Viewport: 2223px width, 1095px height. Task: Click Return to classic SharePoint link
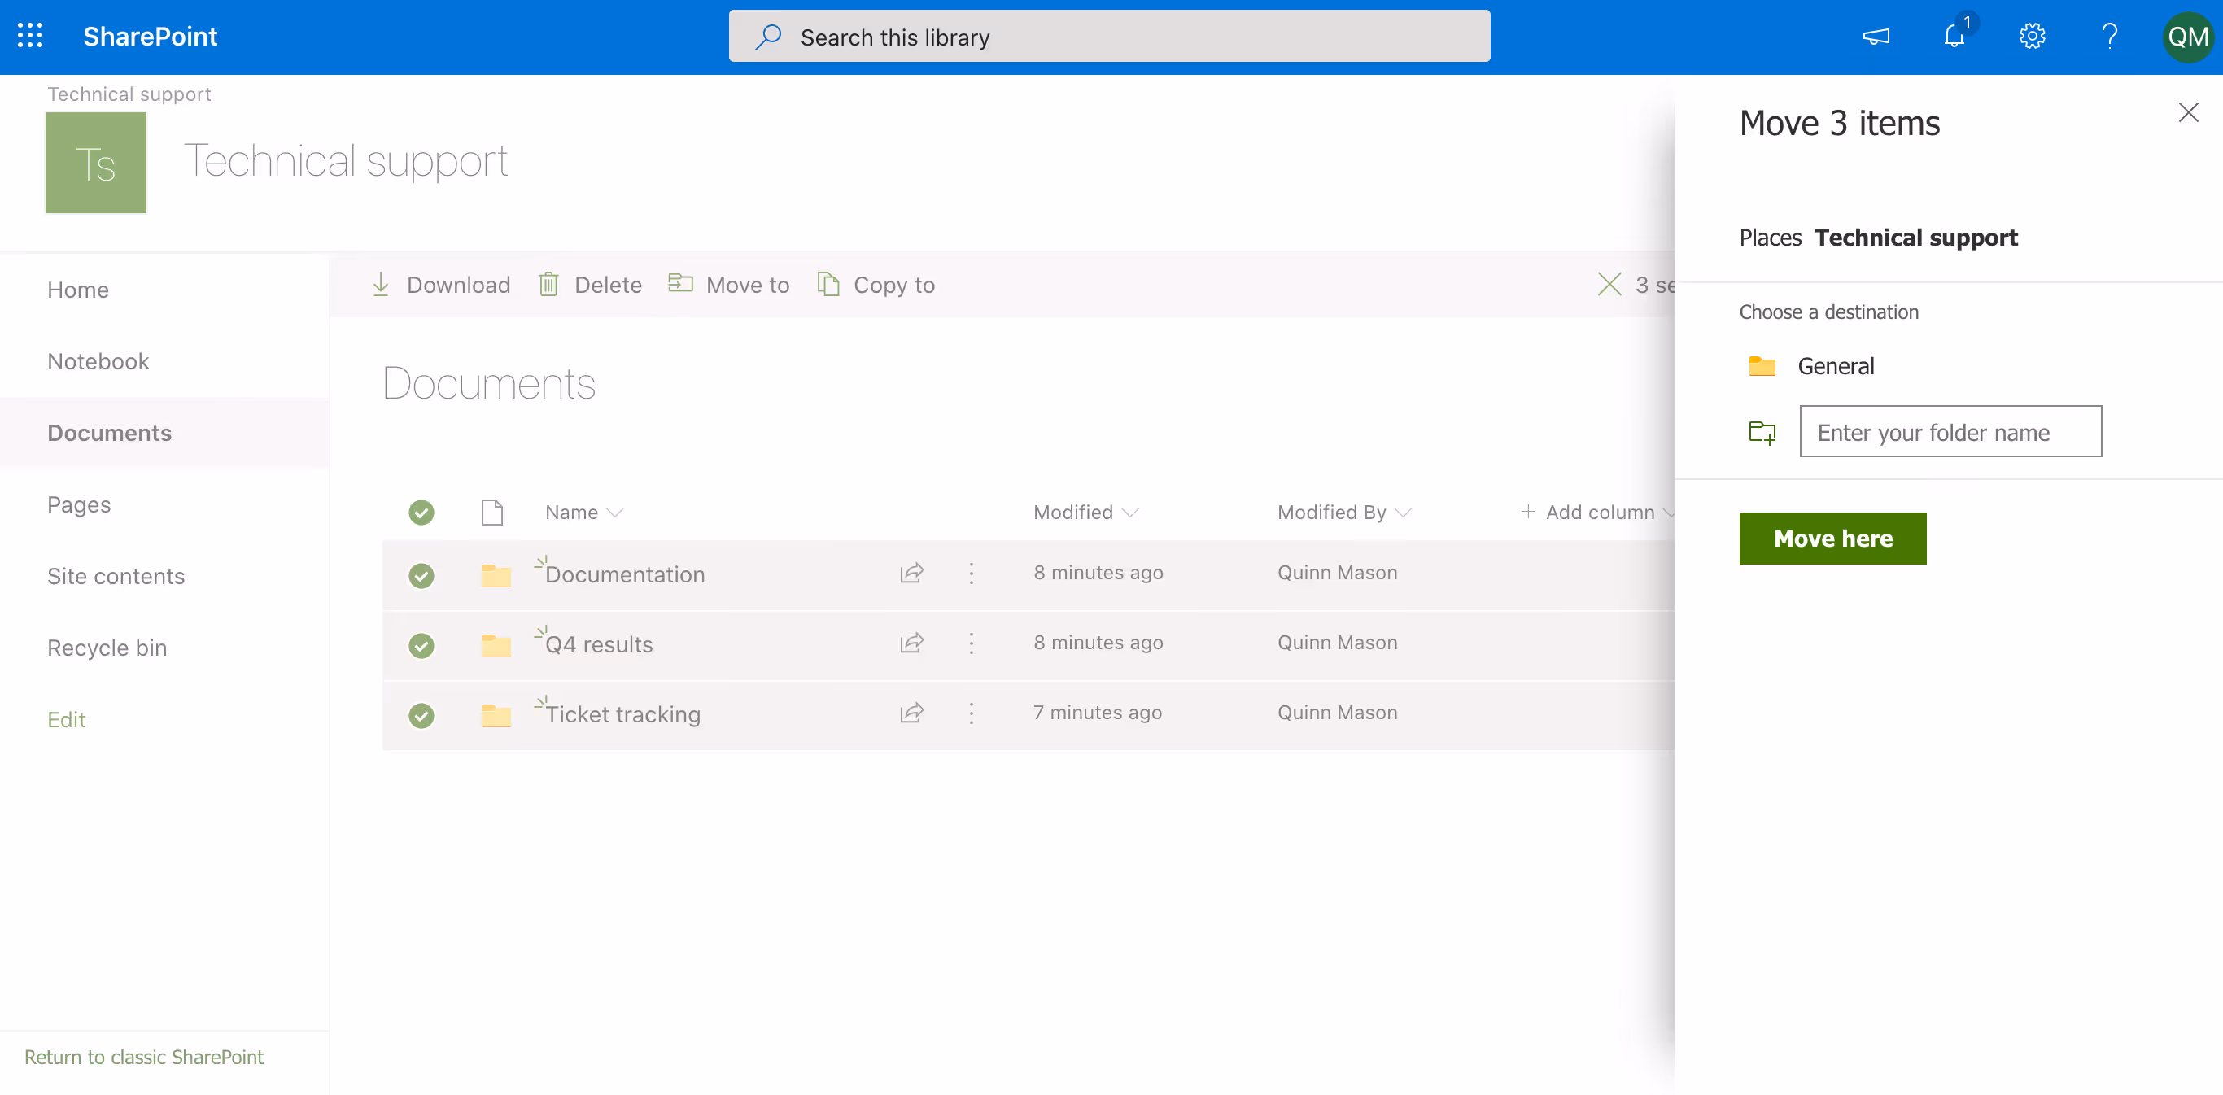(143, 1057)
